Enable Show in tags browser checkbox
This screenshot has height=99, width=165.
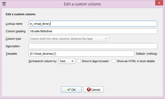click(79, 61)
